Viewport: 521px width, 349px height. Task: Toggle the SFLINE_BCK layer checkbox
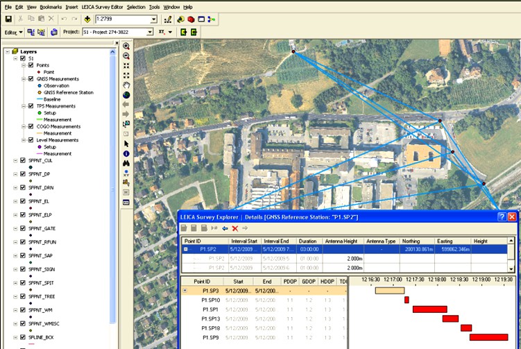click(x=23, y=337)
